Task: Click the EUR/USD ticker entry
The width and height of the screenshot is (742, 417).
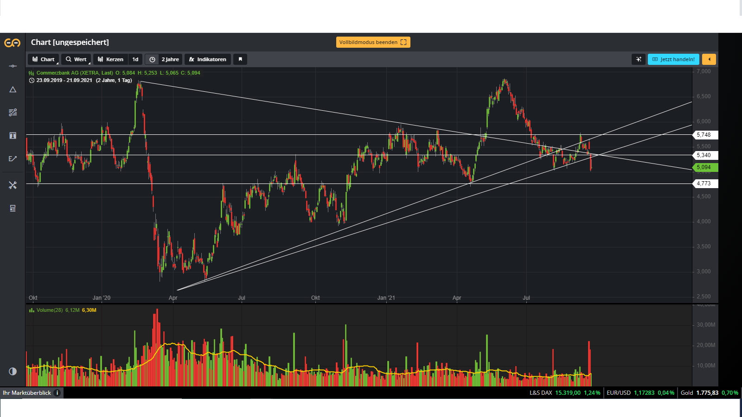Action: 640,393
